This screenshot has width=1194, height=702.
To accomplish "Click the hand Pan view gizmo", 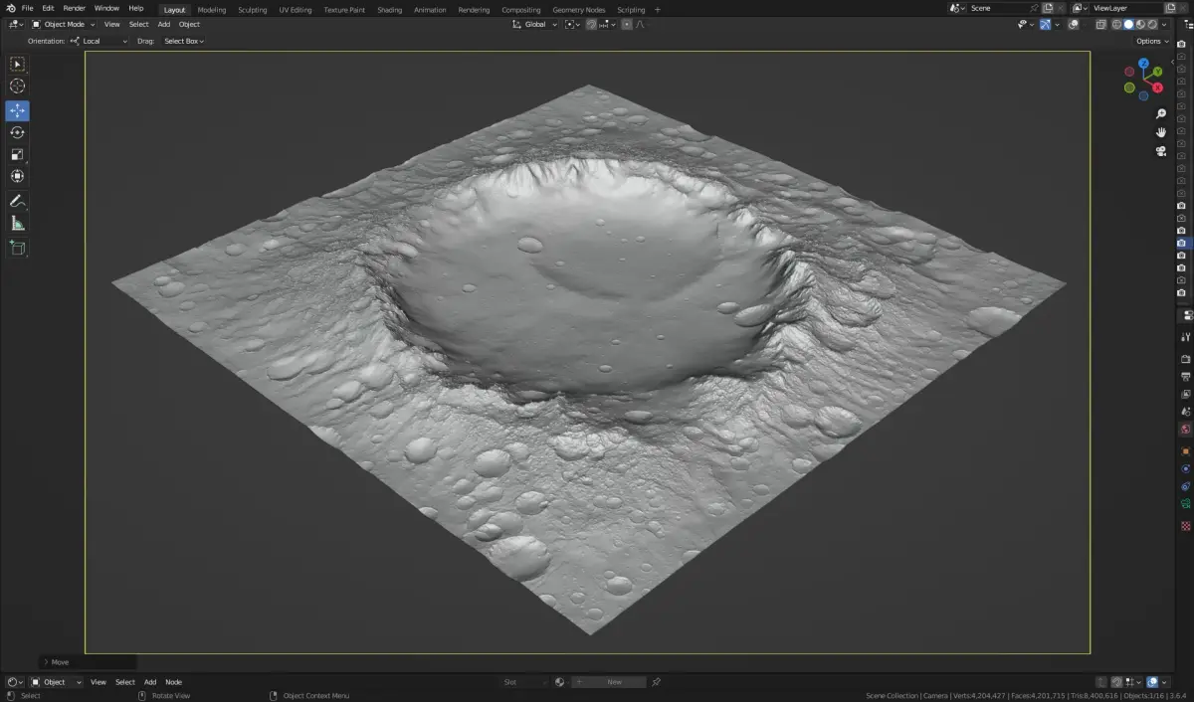I will coord(1160,132).
